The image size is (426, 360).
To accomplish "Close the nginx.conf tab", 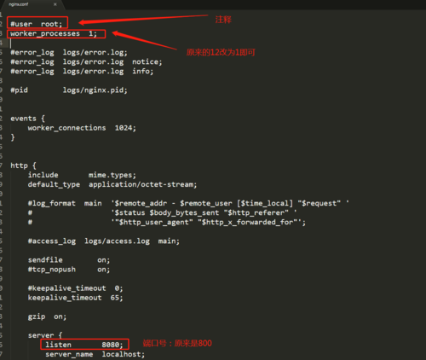I will 55,4.
